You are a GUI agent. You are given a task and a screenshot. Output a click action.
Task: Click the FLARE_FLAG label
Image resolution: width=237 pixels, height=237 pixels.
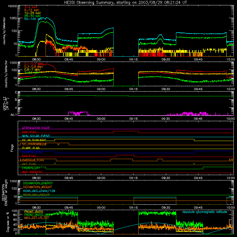(x=31, y=148)
